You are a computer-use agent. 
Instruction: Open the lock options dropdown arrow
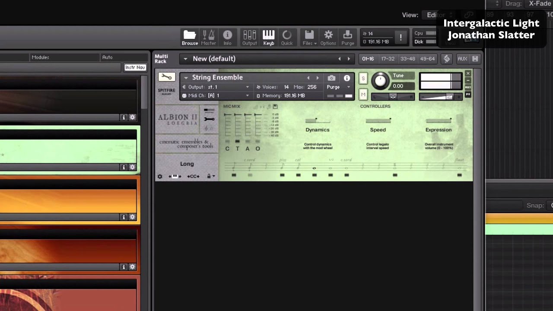coord(214,176)
